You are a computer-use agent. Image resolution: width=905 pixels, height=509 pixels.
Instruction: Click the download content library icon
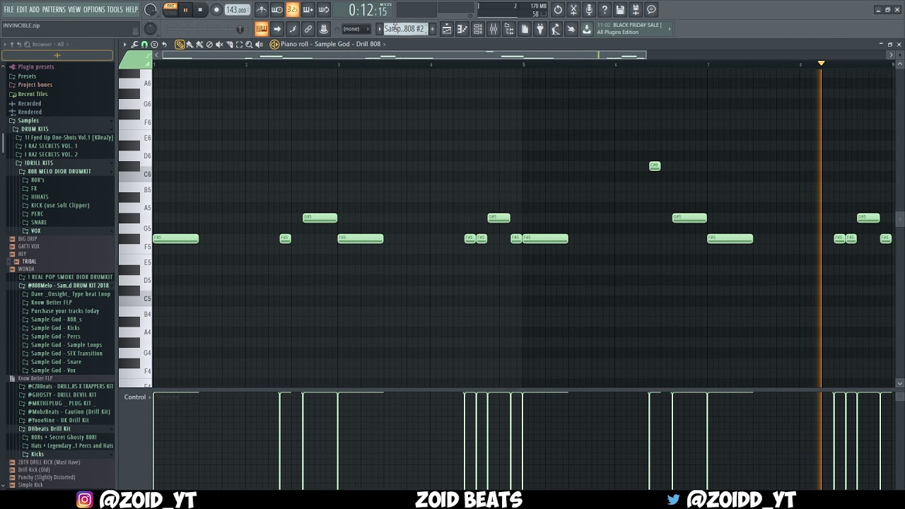587,29
